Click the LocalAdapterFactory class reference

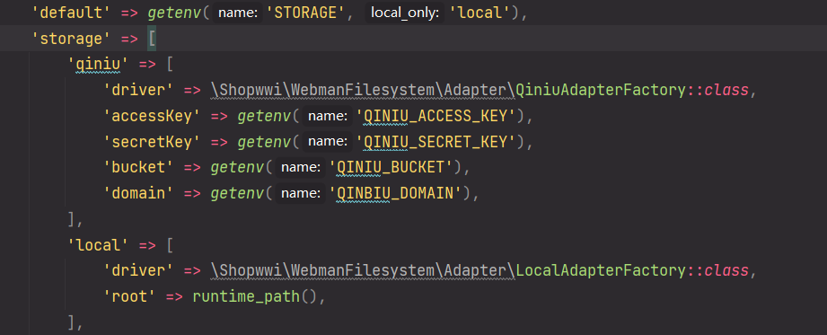click(x=601, y=270)
